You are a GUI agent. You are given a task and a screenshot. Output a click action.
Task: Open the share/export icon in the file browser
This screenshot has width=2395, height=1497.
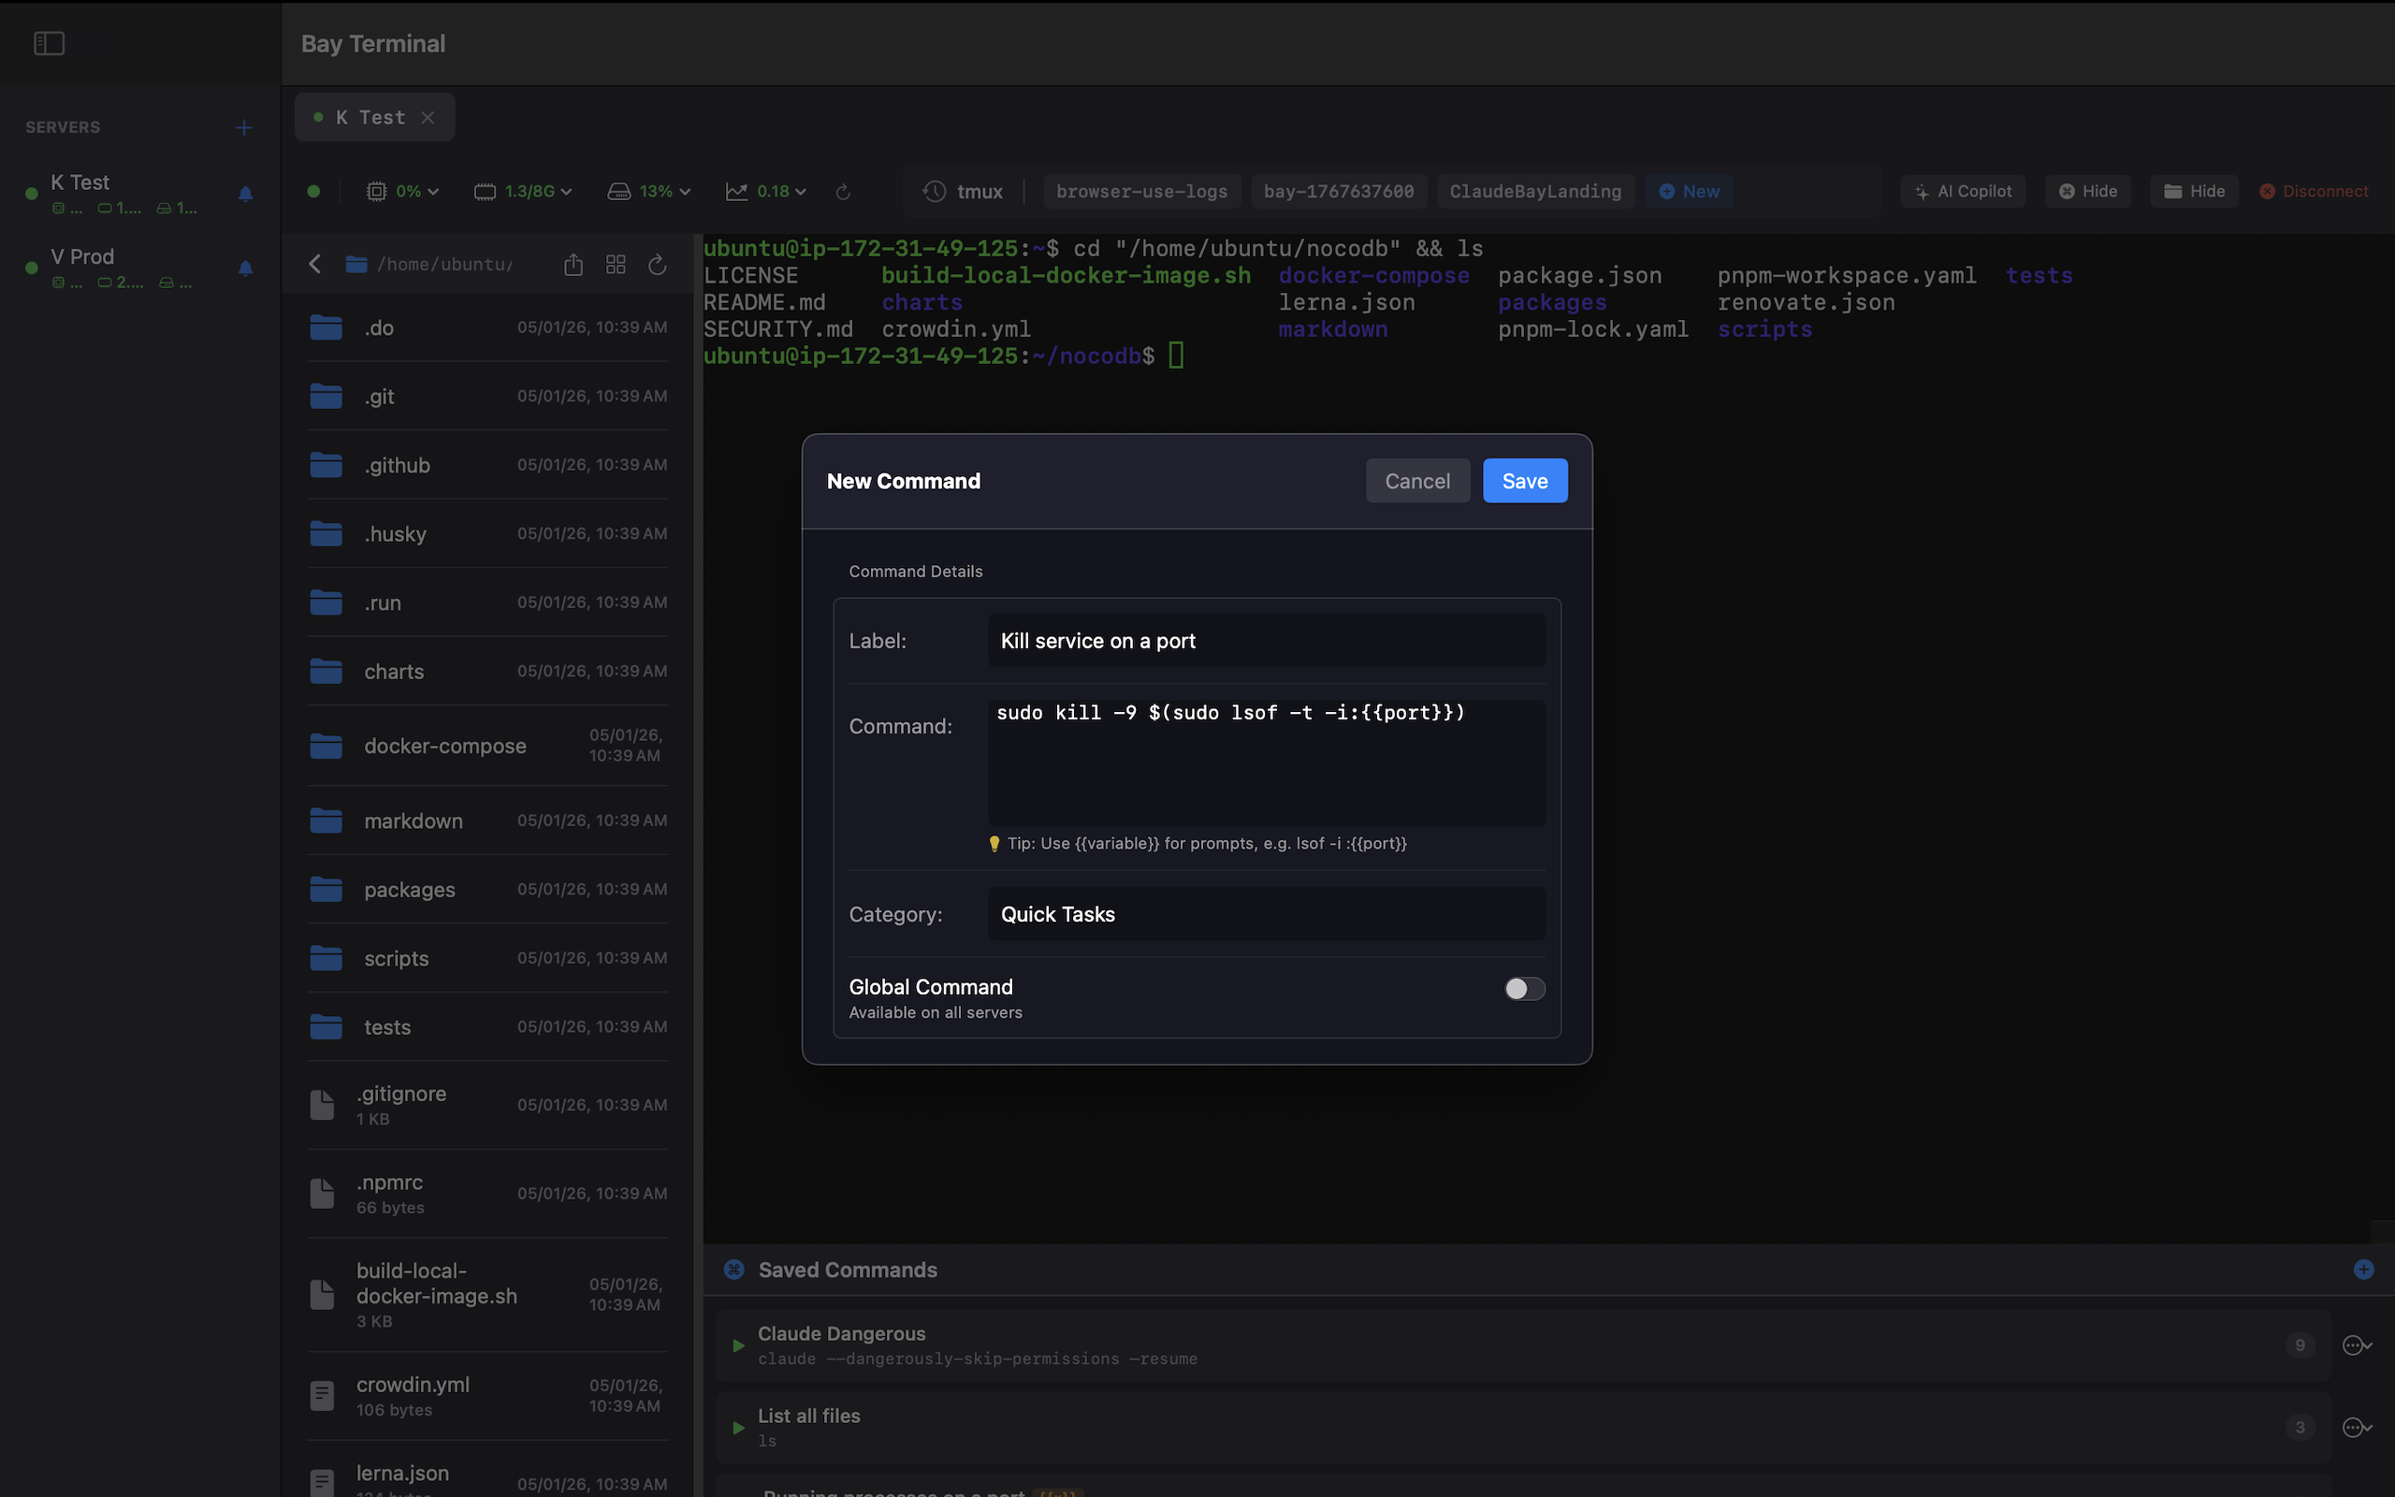point(574,265)
